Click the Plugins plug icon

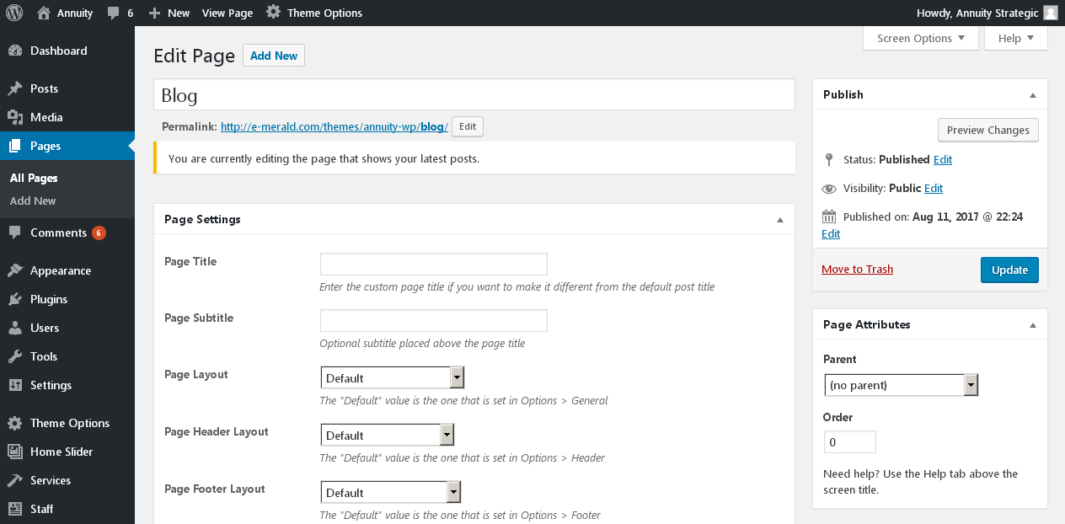click(x=15, y=299)
